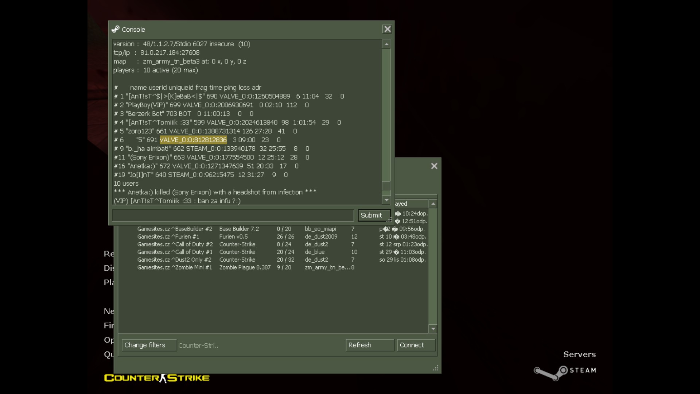Click the console scrollbar up arrow
This screenshot has height=394, width=700.
pos(386,44)
